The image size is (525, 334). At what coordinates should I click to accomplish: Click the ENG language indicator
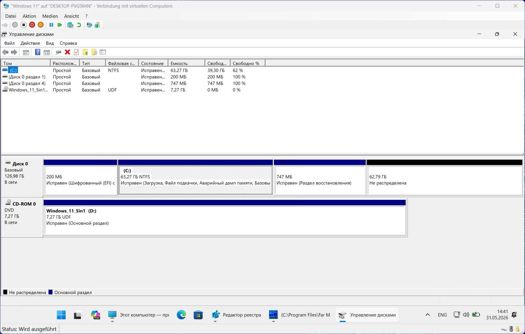coord(442,315)
